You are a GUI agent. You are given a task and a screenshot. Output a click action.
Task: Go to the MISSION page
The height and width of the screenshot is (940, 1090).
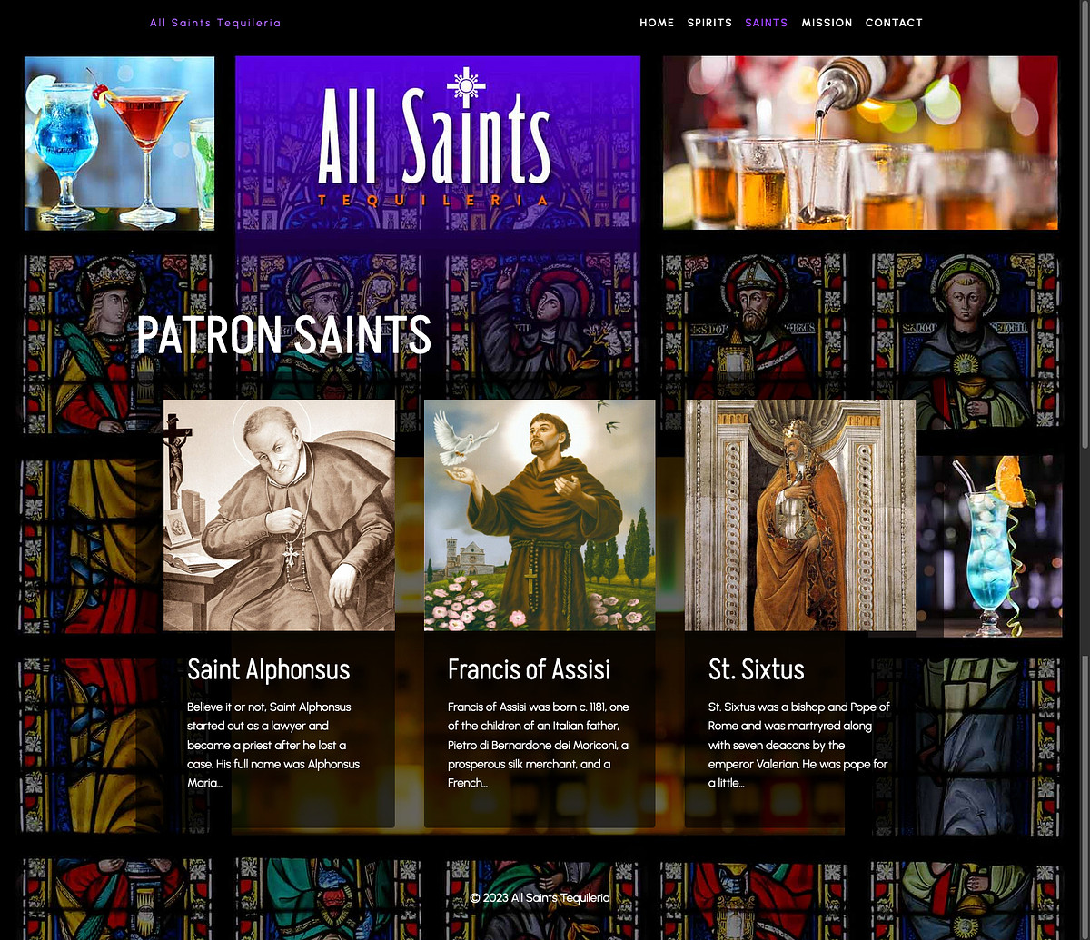(827, 23)
